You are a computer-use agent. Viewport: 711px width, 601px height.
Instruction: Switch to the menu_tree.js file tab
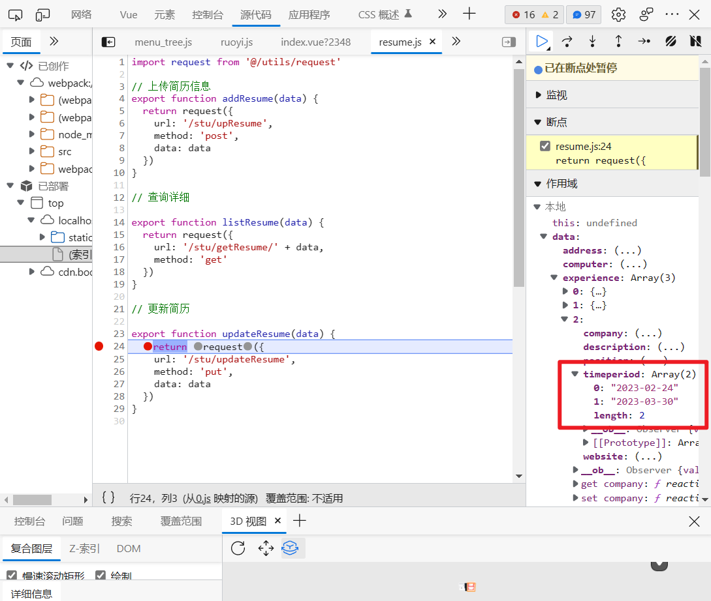[163, 42]
